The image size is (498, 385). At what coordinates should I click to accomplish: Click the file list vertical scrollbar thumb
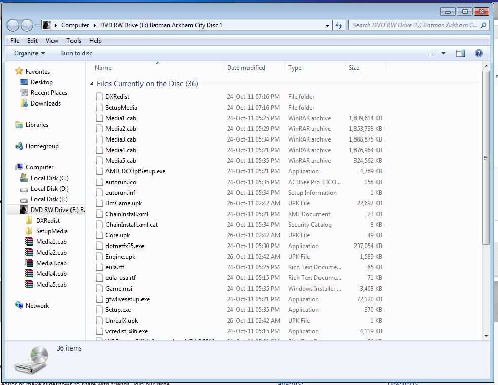click(486, 158)
